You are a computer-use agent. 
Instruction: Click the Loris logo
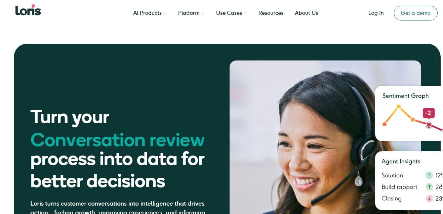(x=28, y=10)
